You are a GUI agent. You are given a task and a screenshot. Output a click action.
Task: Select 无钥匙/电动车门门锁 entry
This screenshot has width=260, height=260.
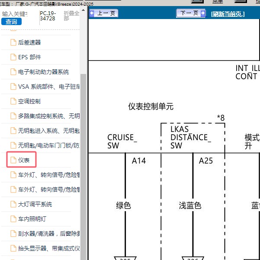point(49,145)
